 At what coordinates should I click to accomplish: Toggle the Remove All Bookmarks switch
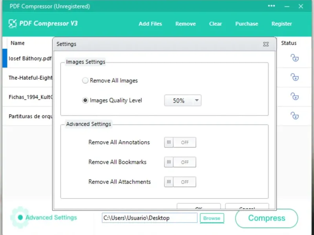(180, 162)
